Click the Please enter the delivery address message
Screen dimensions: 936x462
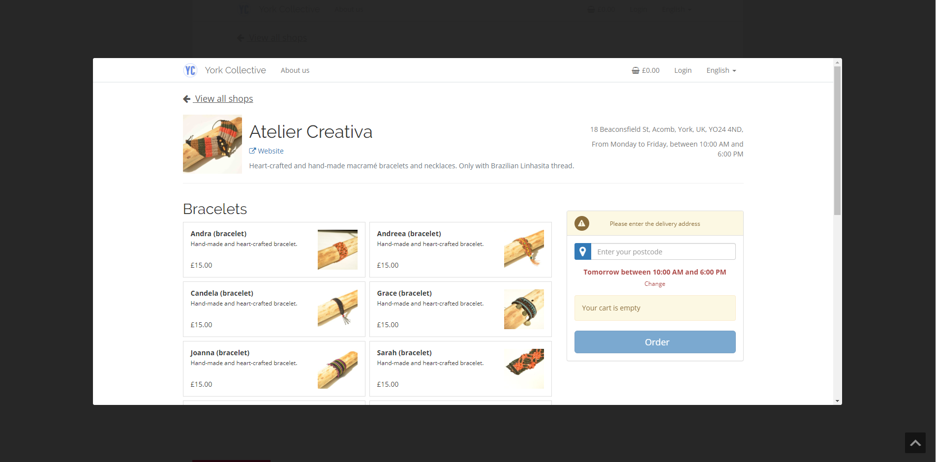pos(655,224)
